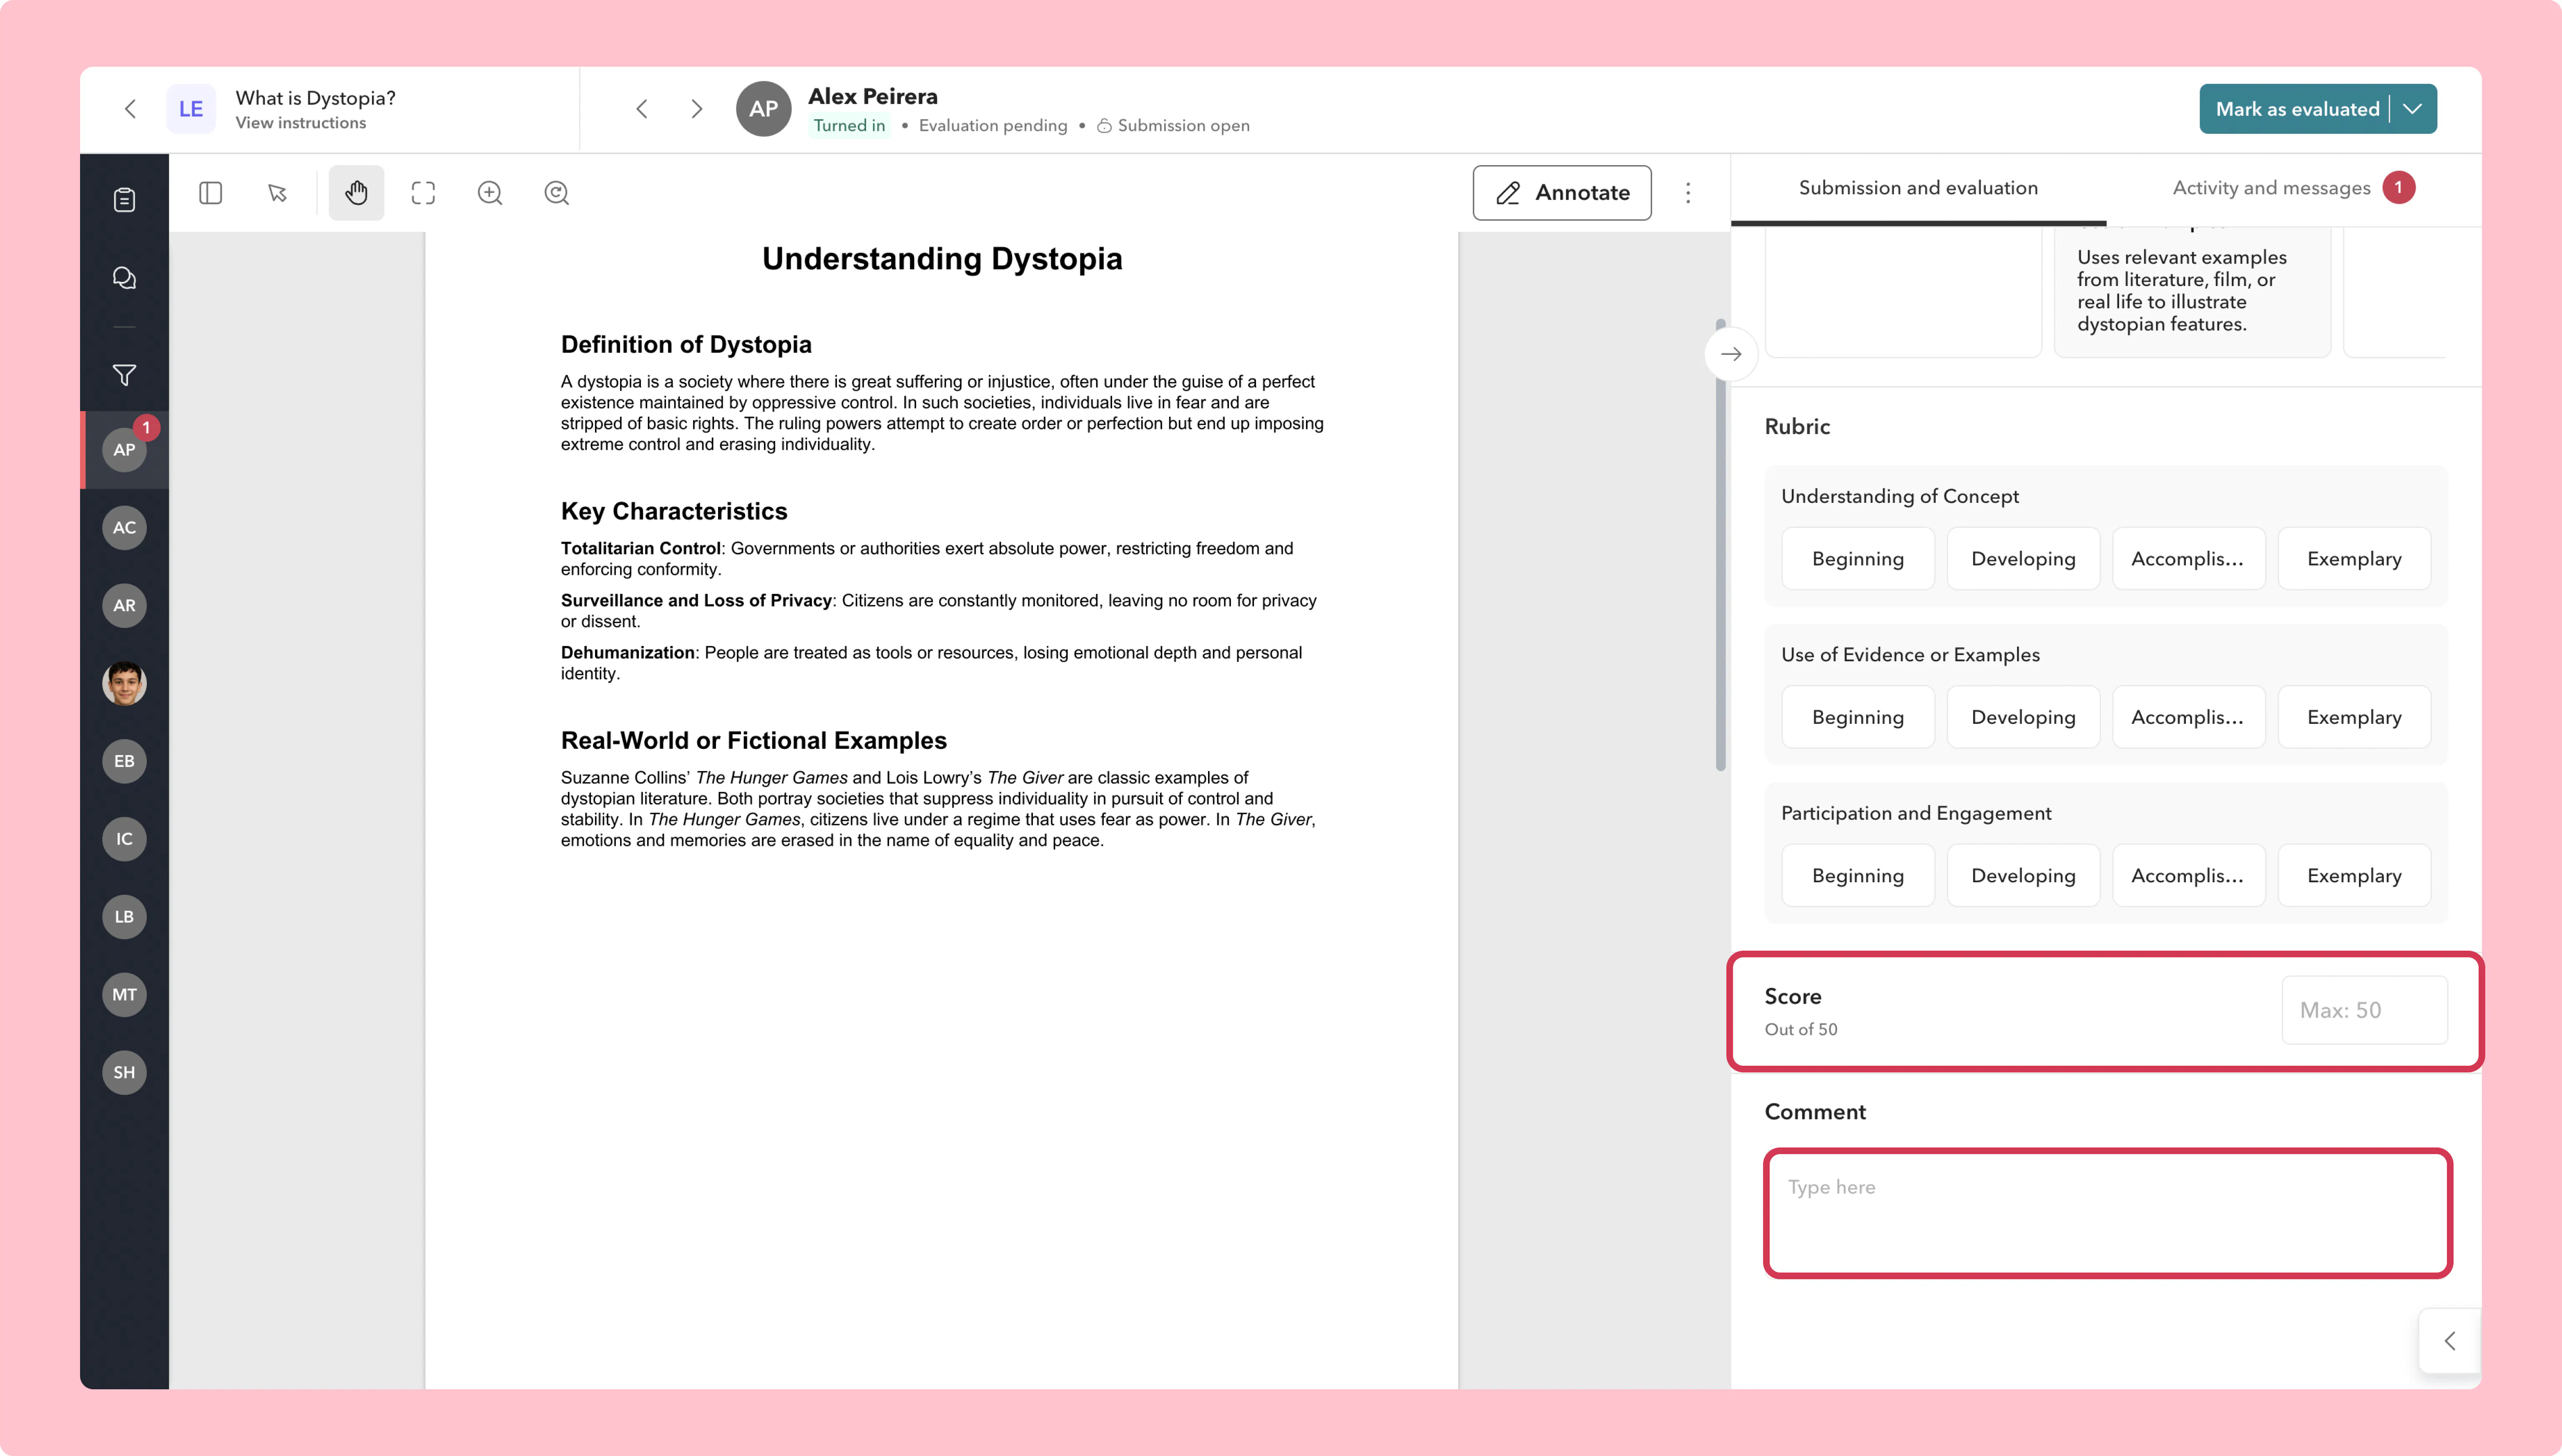Viewport: 2562px width, 1456px height.
Task: Rate Use of Evidence as Accomplished
Action: (x=2188, y=717)
